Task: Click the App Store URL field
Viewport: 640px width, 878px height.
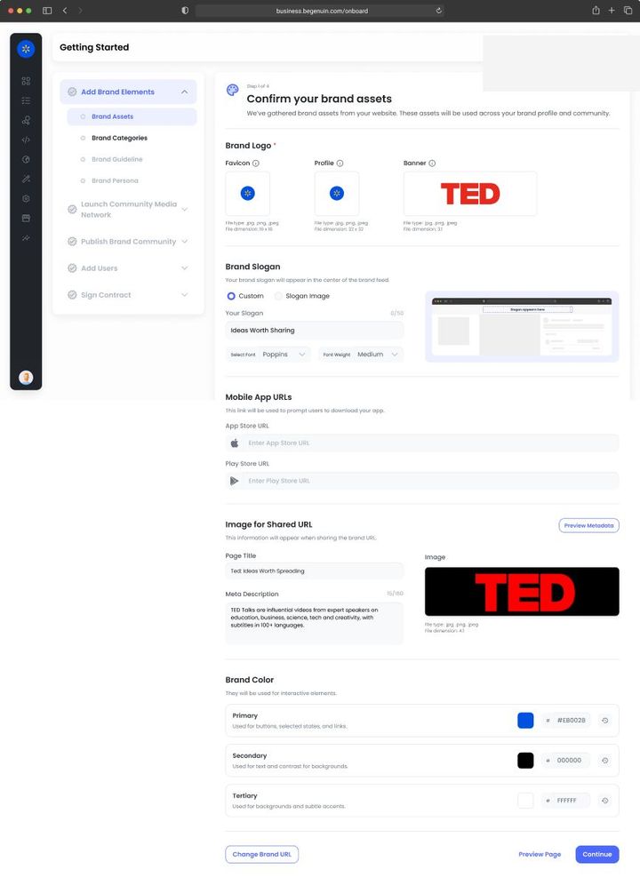Action: pyautogui.click(x=421, y=443)
